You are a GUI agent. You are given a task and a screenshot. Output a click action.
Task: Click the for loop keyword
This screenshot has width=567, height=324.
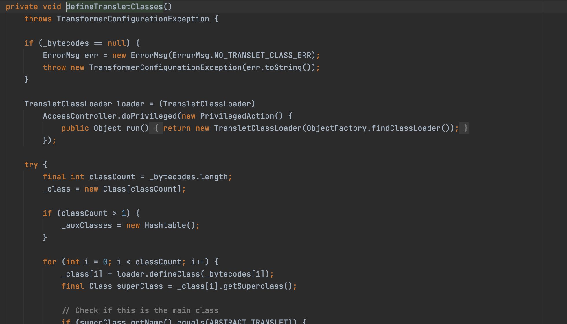[x=50, y=262]
